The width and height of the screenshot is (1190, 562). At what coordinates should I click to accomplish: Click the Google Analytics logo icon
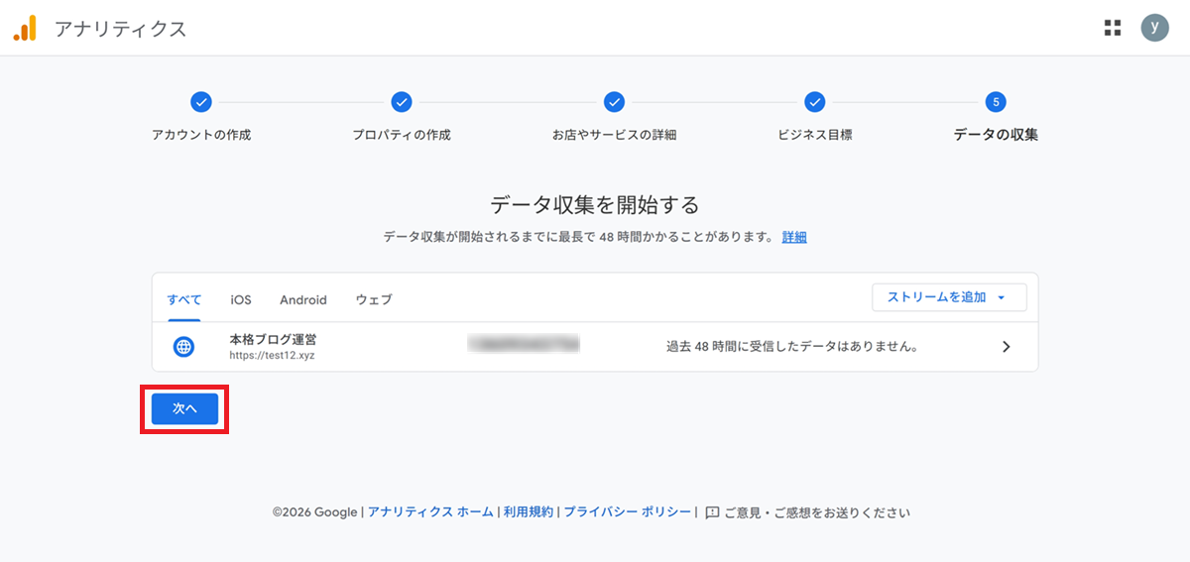[x=25, y=29]
